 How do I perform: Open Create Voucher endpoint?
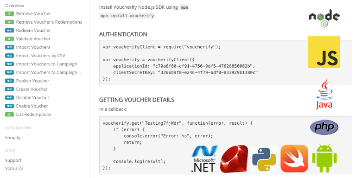[x=32, y=89]
